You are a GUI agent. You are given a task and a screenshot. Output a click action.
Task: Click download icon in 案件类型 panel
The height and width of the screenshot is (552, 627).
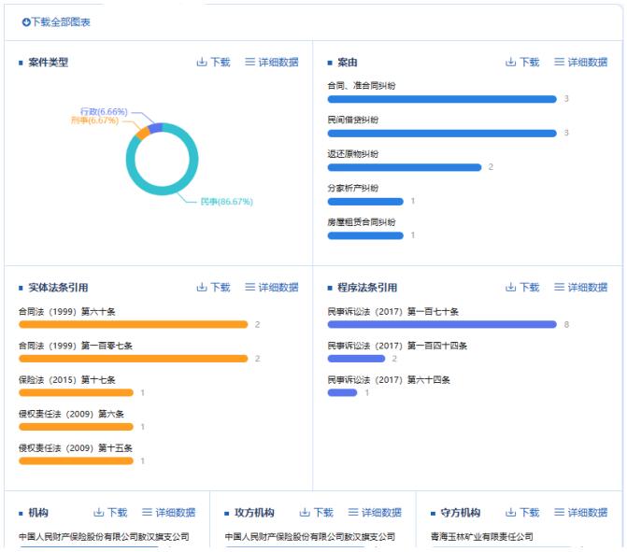(202, 63)
